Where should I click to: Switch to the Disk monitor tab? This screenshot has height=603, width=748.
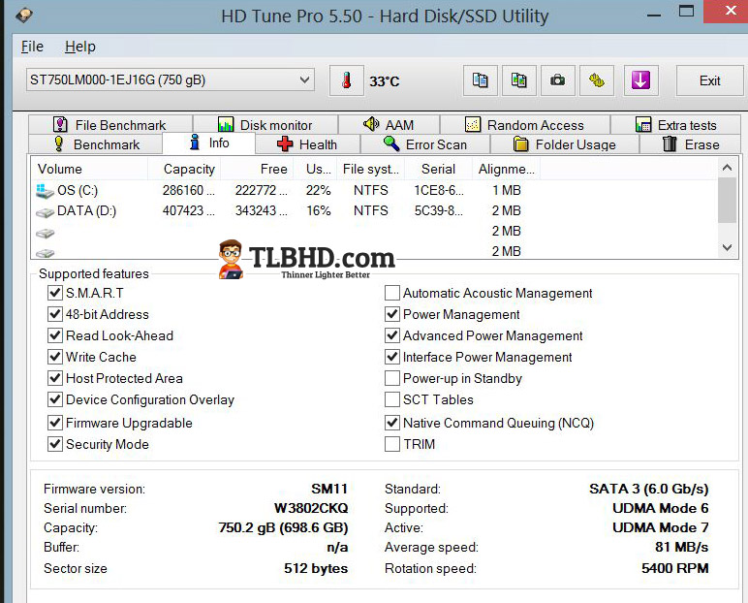[265, 125]
